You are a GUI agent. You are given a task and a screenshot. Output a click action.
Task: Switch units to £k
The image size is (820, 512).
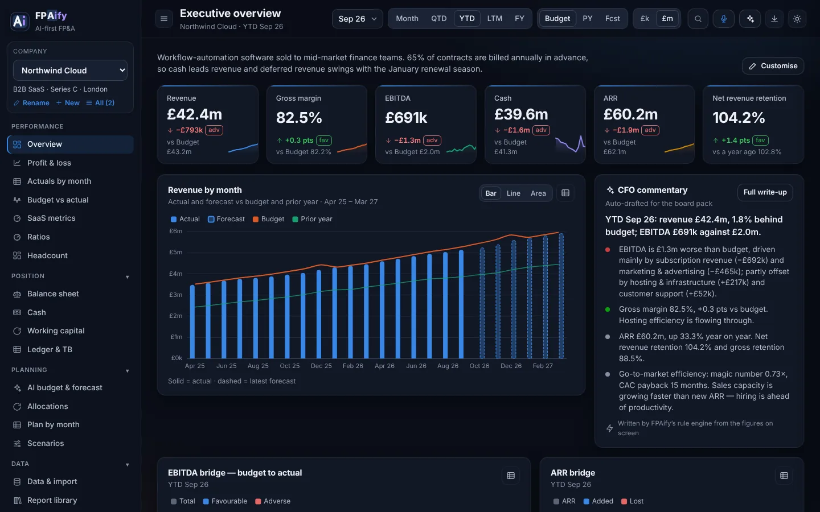pyautogui.click(x=645, y=19)
